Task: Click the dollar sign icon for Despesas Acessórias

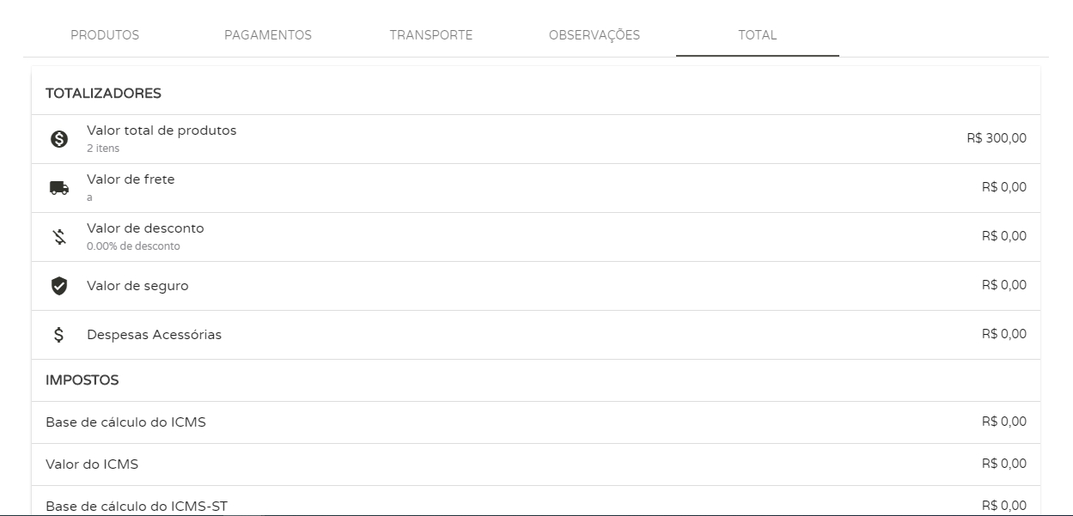Action: 59,335
